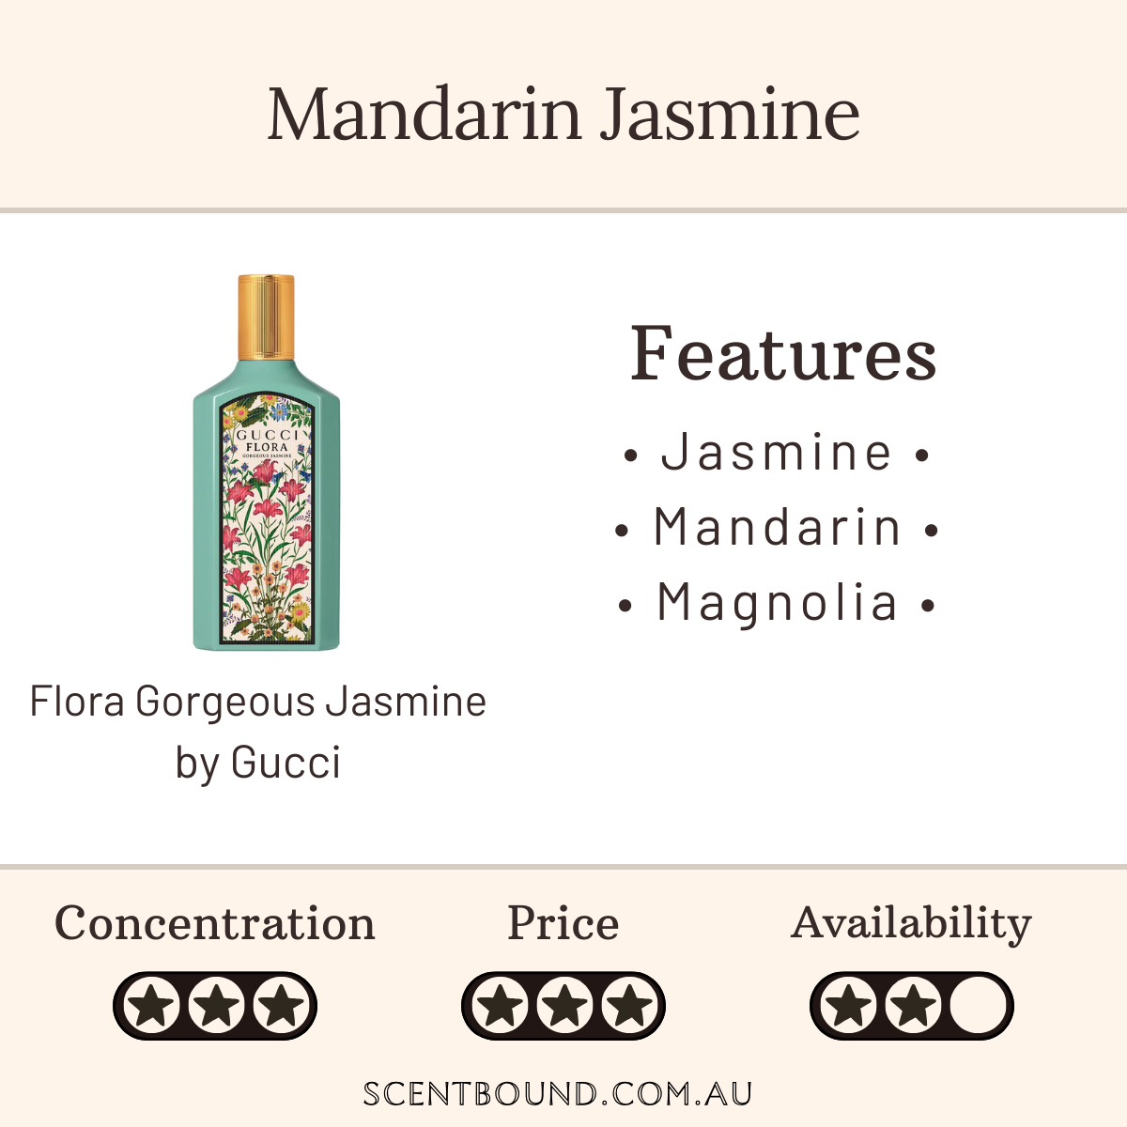
Task: Select the Concentration label
Action: point(215,923)
